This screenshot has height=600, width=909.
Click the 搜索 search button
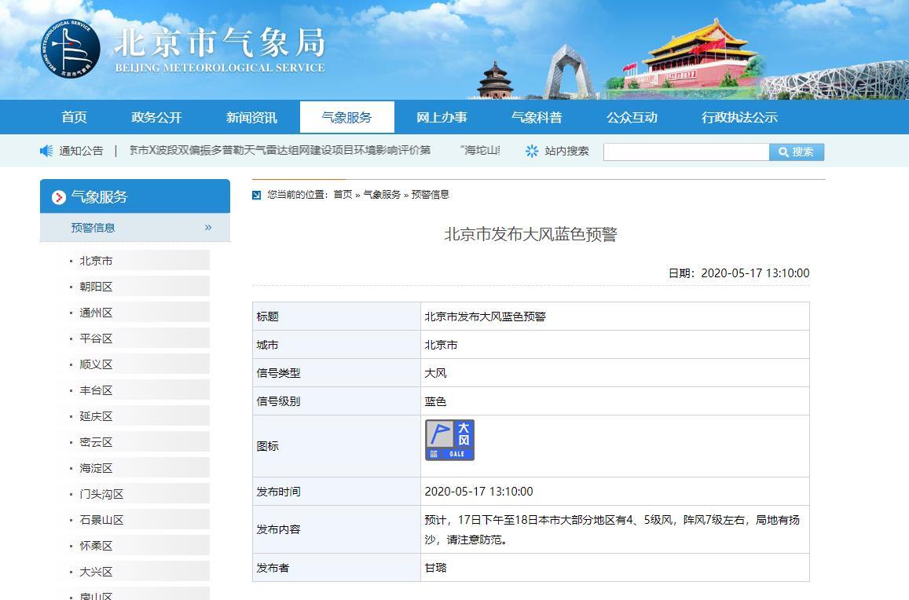(x=796, y=152)
